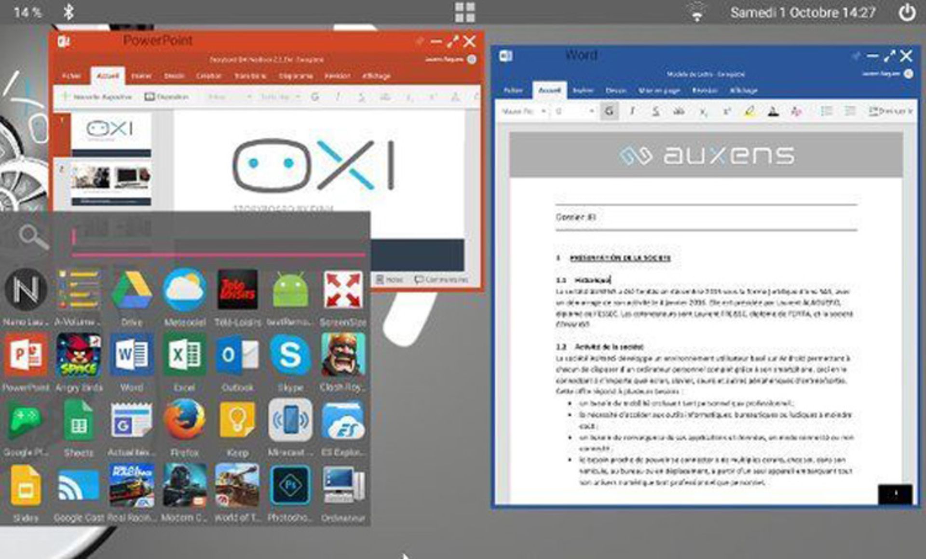This screenshot has width=926, height=559.
Task: Toggle subscript in Word ribbon
Action: pos(703,112)
